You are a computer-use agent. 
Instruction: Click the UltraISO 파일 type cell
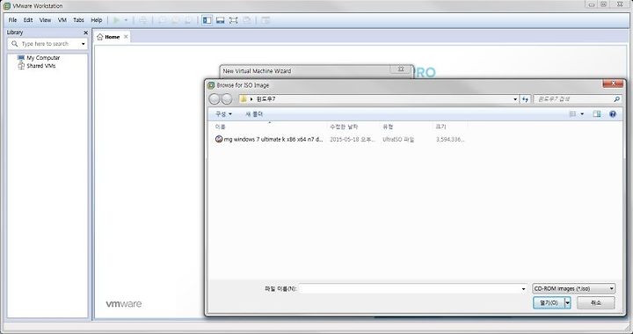pyautogui.click(x=398, y=140)
